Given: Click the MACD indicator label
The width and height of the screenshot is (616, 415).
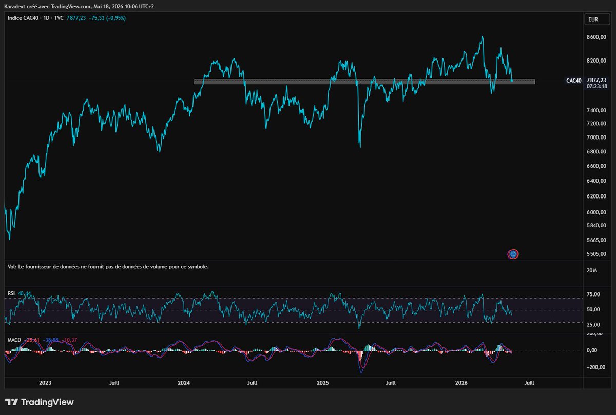Looking at the screenshot, I should coord(14,340).
